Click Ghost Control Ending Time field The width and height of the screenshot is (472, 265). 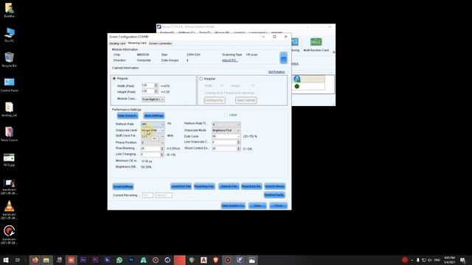226,149
